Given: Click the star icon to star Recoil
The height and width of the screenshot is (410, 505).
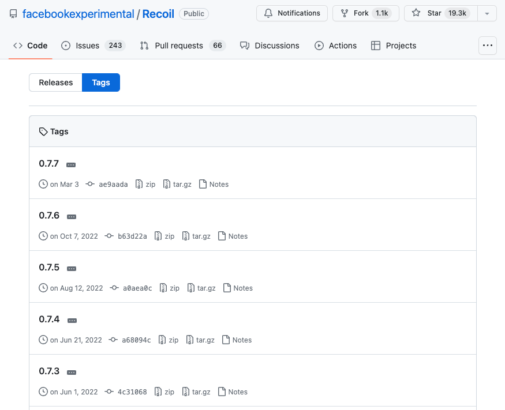Looking at the screenshot, I should coord(416,13).
